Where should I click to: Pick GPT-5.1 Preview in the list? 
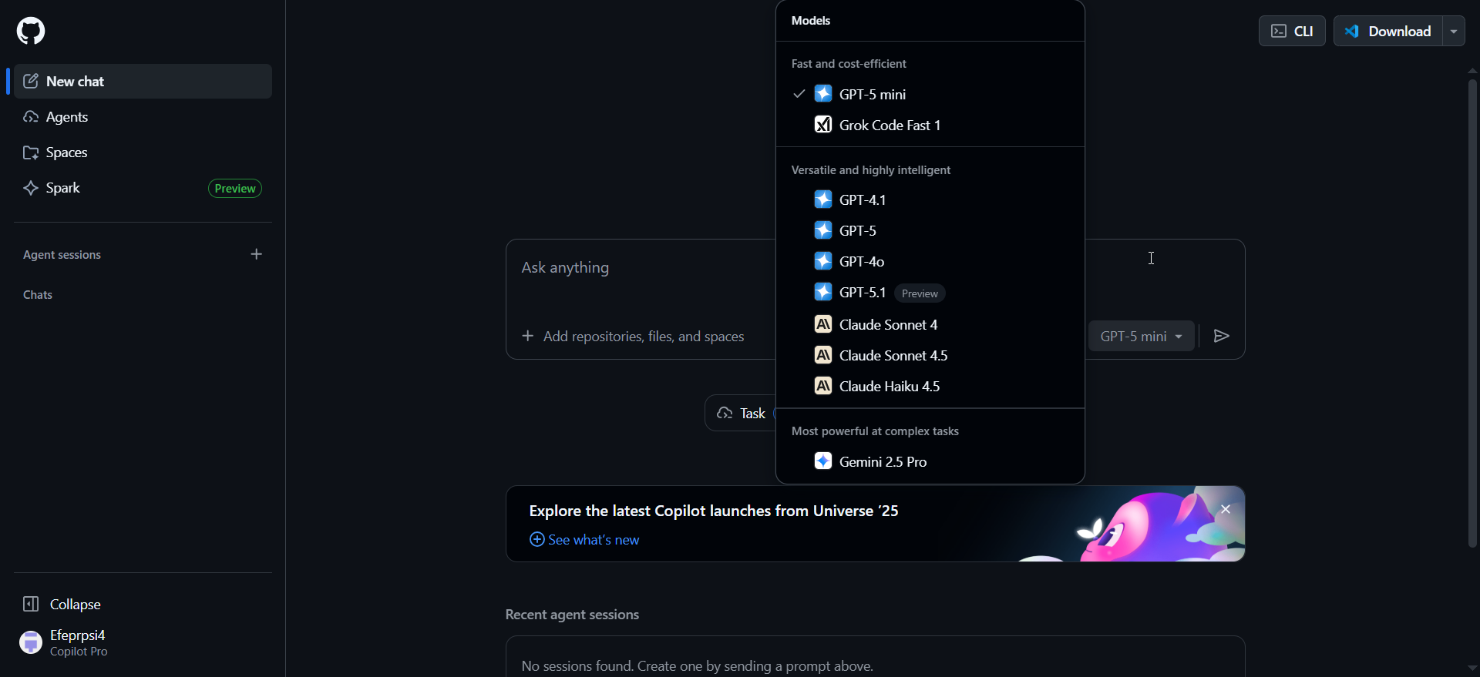point(863,293)
